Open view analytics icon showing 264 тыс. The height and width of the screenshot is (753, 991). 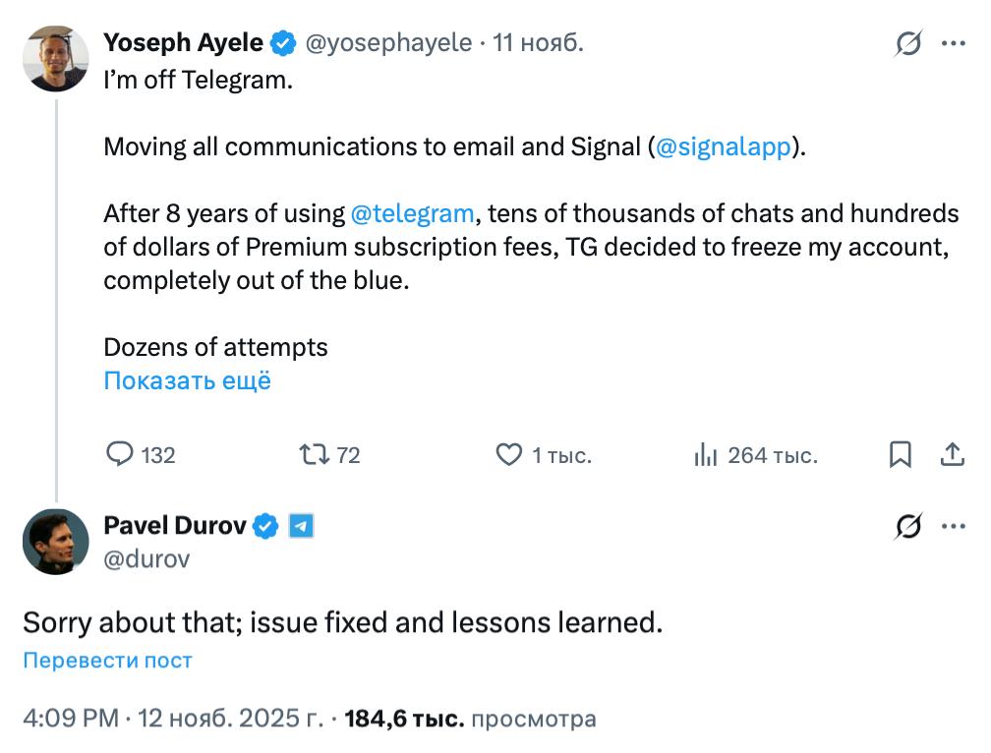pos(705,454)
